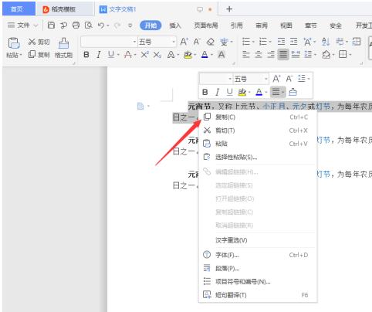This screenshot has width=372, height=312.
Task: Decrease font size with ribbon A- icon
Action: point(197,42)
